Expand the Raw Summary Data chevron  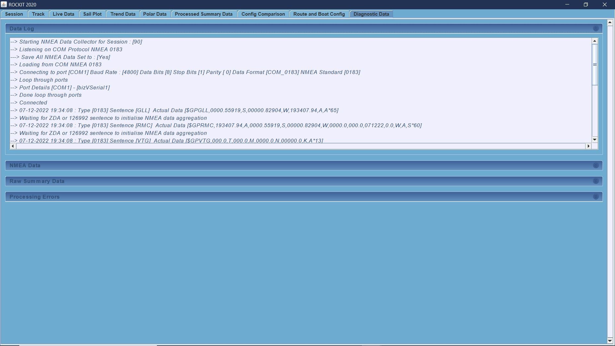tap(595, 181)
